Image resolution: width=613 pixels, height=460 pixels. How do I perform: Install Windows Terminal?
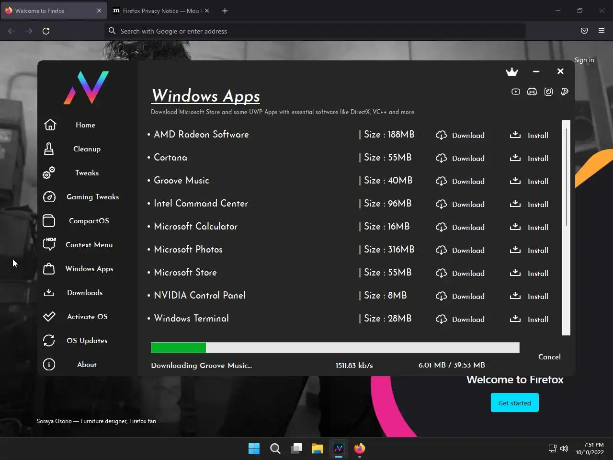[529, 319]
